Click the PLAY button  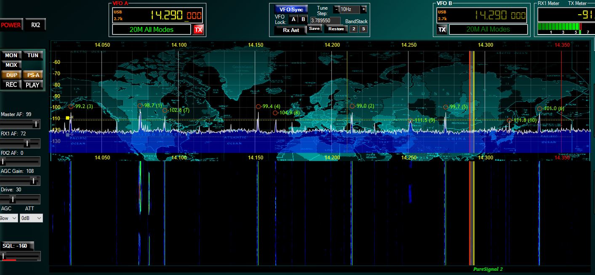33,85
